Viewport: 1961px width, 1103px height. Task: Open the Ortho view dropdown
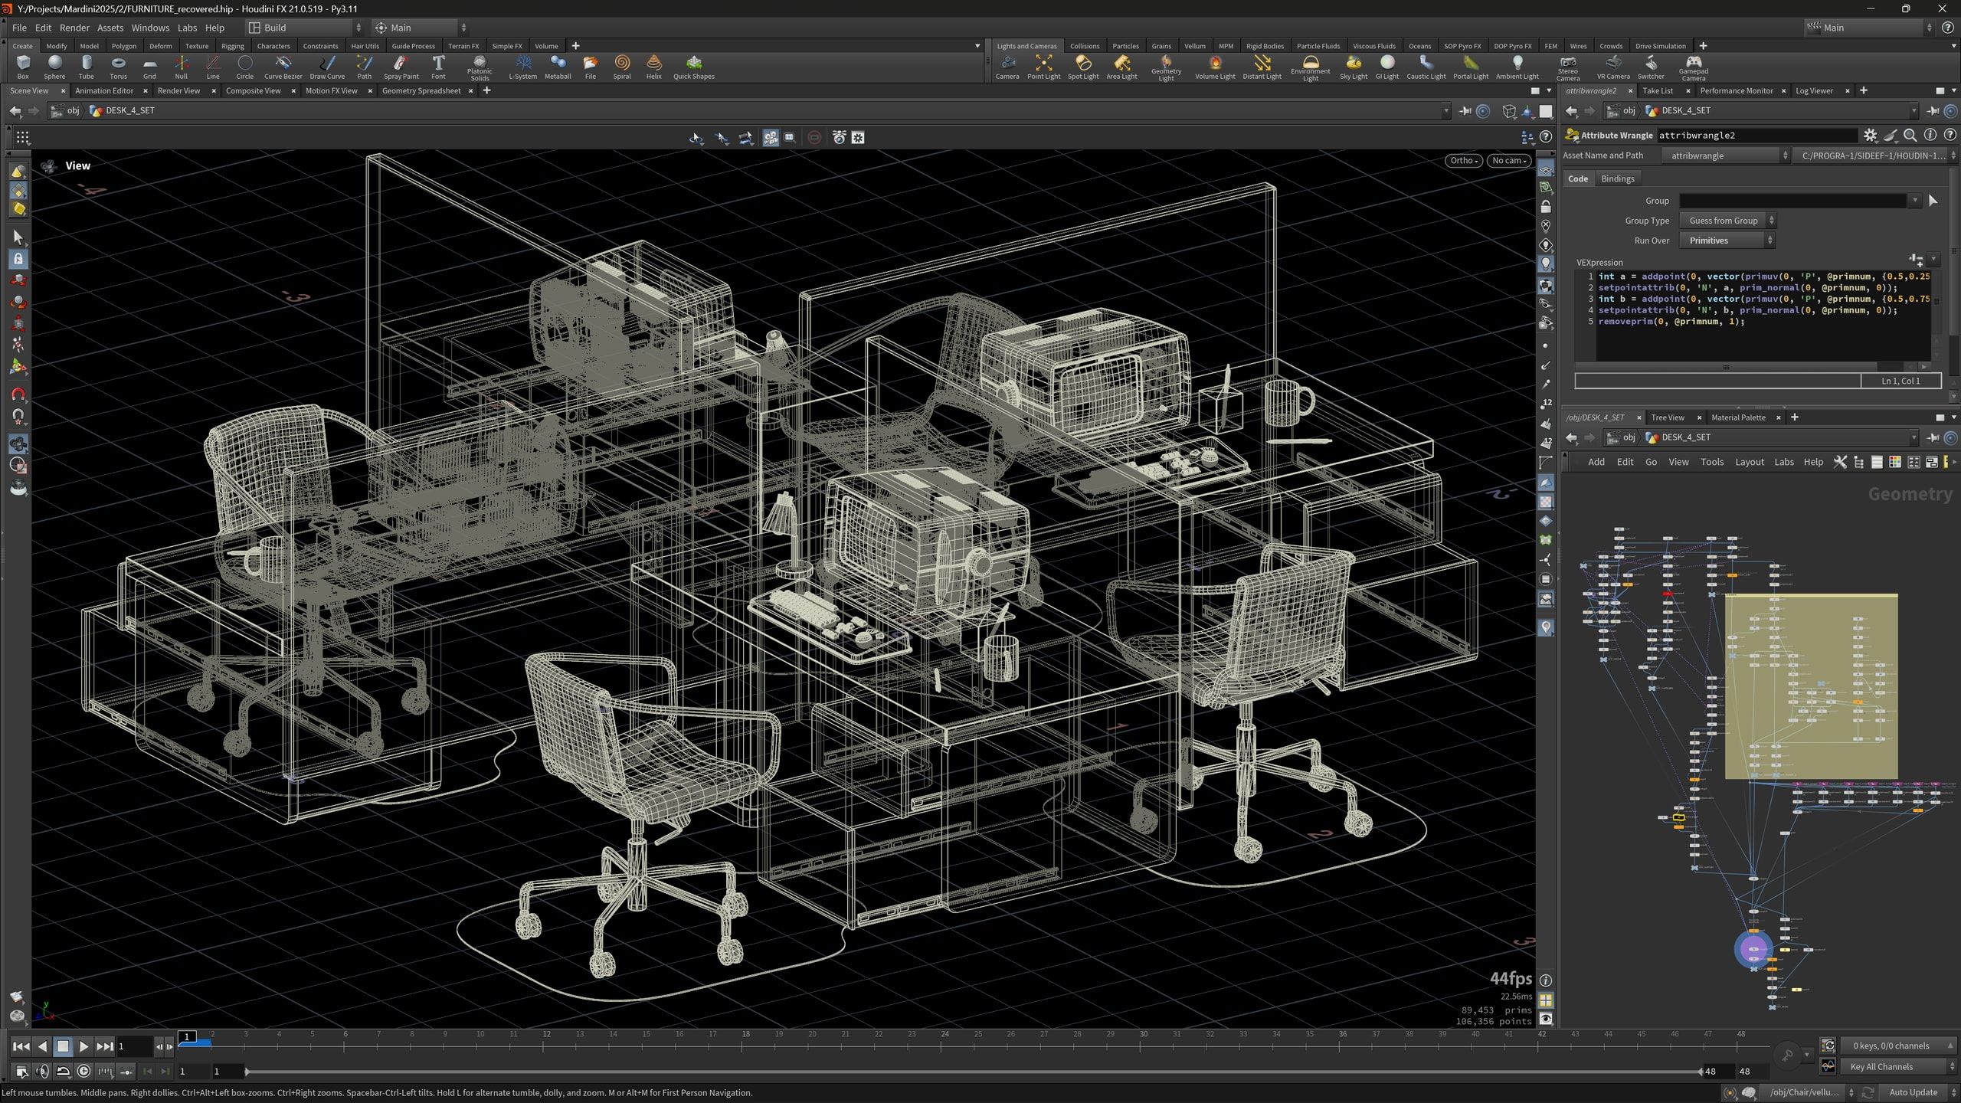(x=1463, y=160)
